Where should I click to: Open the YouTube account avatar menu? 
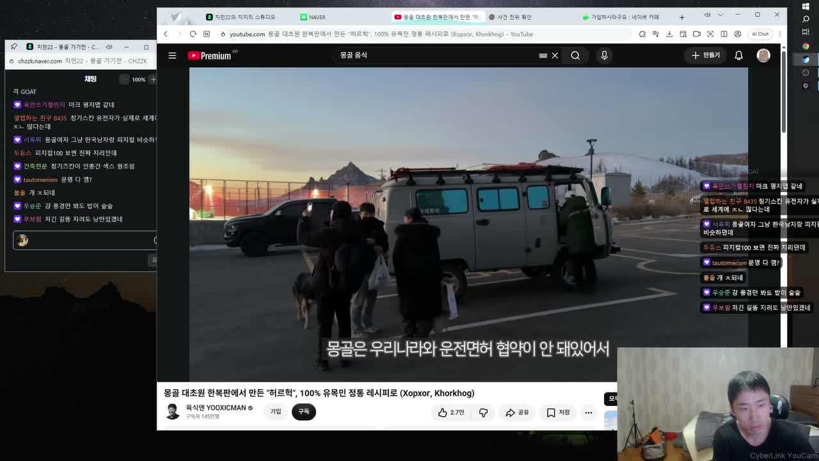763,56
